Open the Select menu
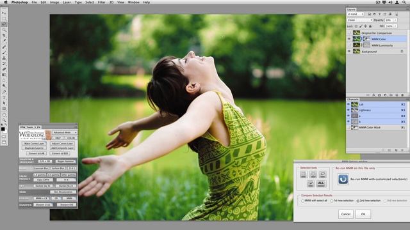The width and height of the screenshot is (410, 230). 90,3
